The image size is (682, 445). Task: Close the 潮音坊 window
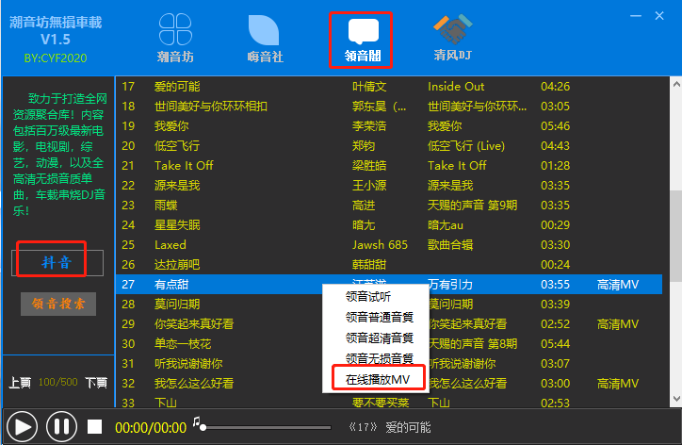pyautogui.click(x=659, y=16)
